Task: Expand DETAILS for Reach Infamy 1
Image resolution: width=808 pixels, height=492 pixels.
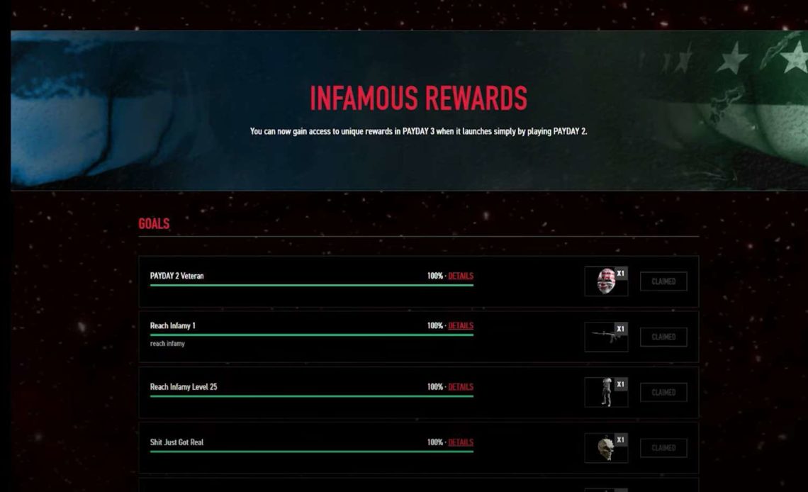Action: tap(461, 325)
